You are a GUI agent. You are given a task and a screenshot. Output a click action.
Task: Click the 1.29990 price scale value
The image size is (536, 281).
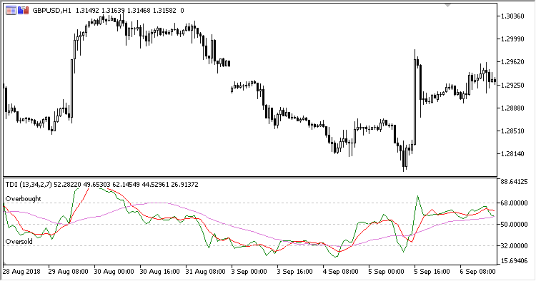click(x=512, y=39)
